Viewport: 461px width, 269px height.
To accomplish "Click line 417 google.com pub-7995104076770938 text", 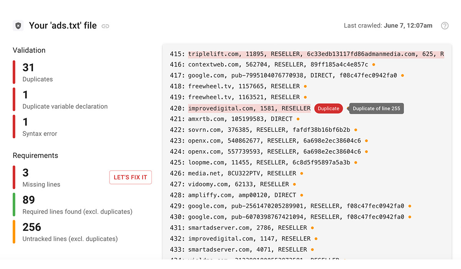I will [x=292, y=76].
